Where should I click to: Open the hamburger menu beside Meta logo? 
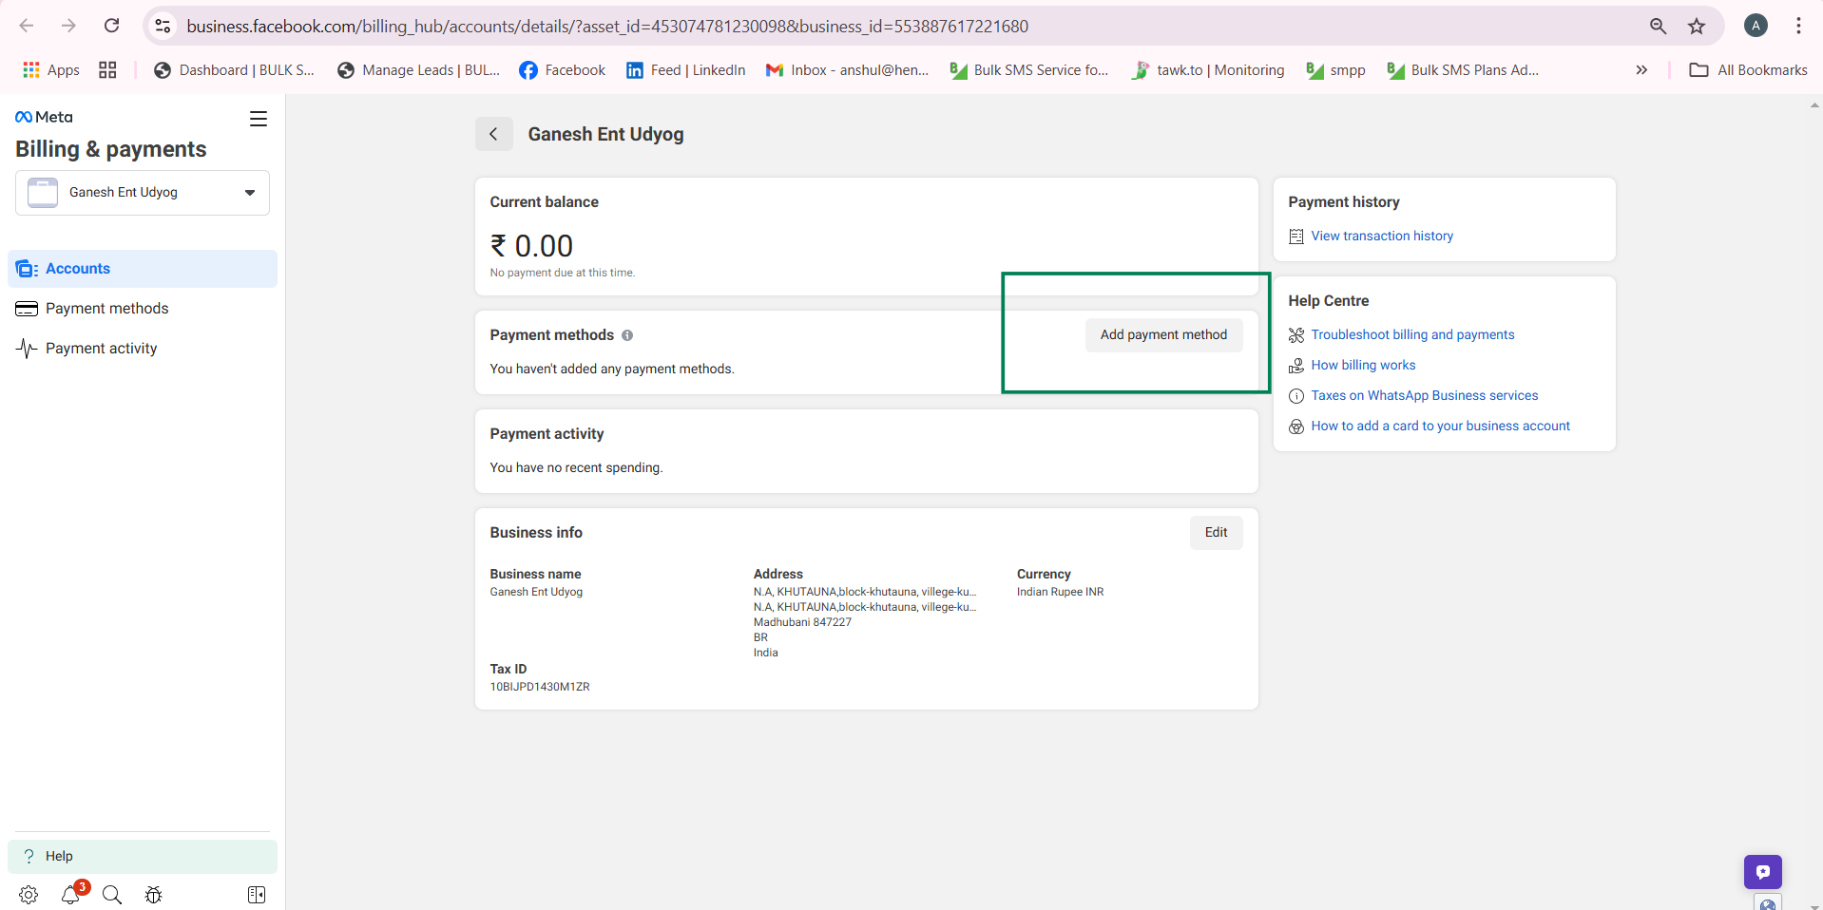(x=259, y=119)
